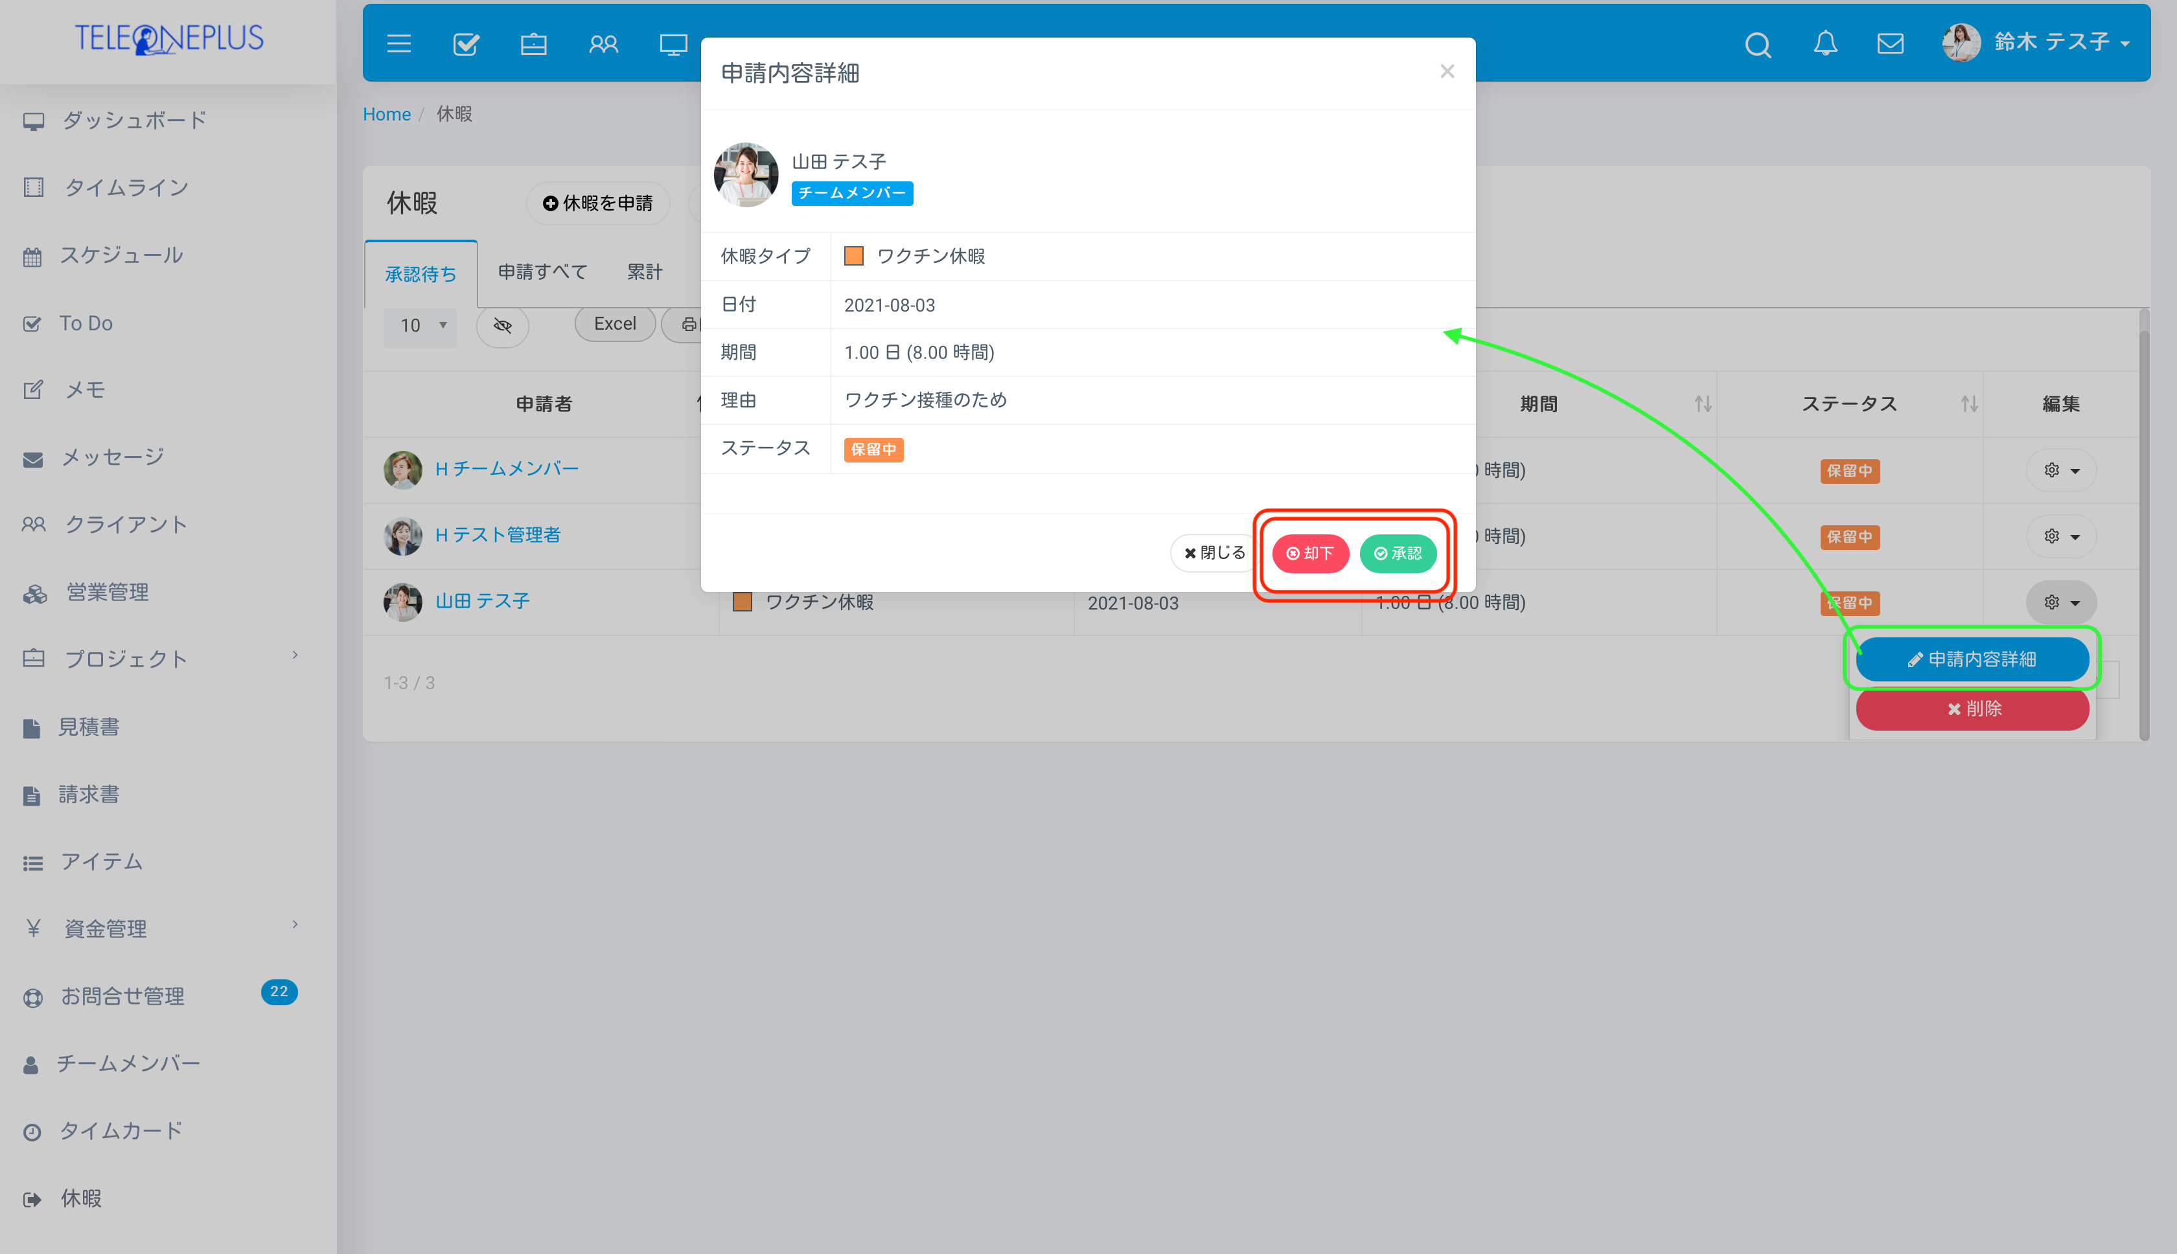The image size is (2177, 1254).
Task: Switch to the 累計 tab
Action: tap(645, 272)
